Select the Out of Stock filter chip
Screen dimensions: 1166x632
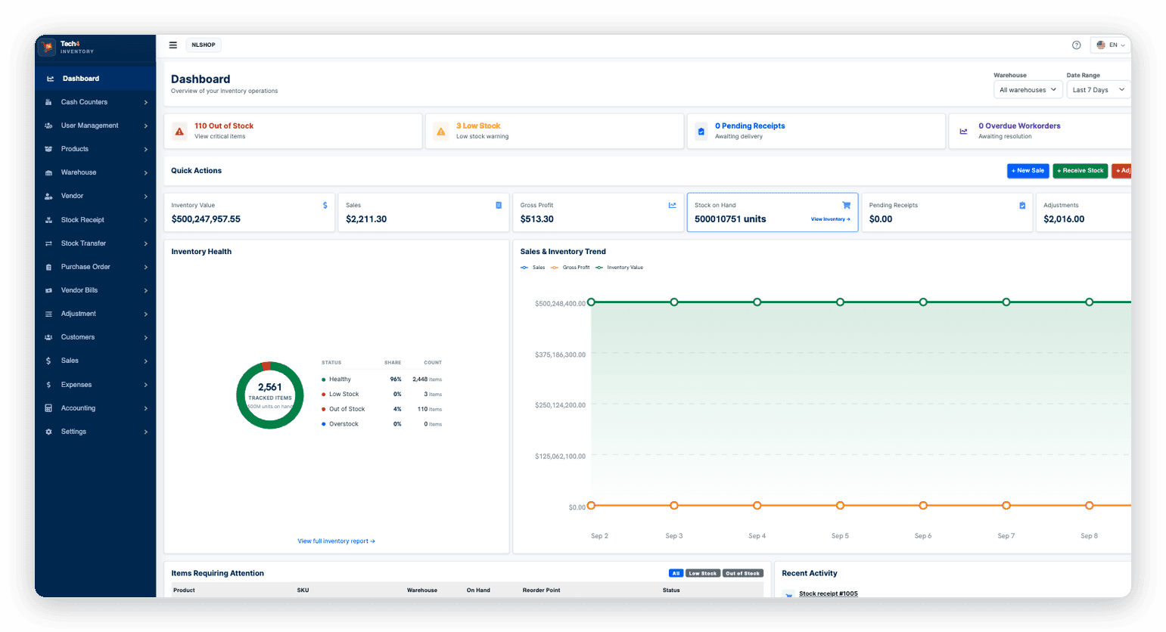coord(742,573)
